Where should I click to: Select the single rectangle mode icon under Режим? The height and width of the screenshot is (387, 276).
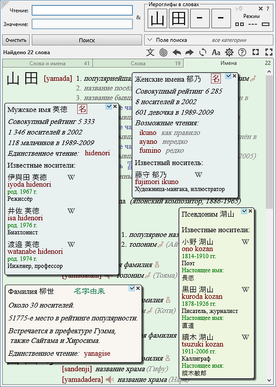coord(265,24)
